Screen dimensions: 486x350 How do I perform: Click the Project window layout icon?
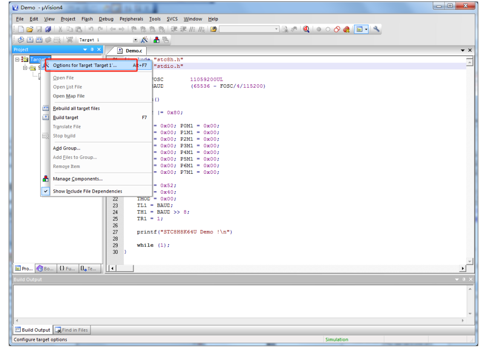[359, 30]
